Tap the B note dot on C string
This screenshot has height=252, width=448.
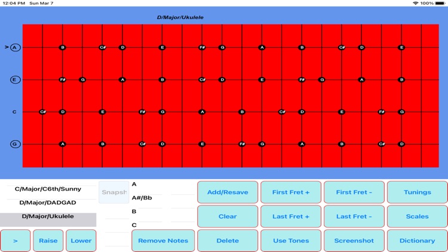click(x=242, y=112)
